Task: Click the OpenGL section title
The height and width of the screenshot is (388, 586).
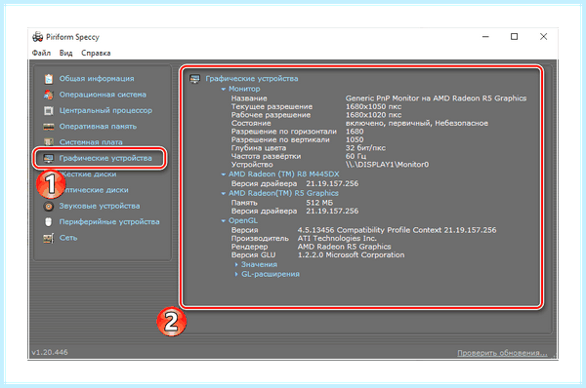Action: click(x=243, y=220)
